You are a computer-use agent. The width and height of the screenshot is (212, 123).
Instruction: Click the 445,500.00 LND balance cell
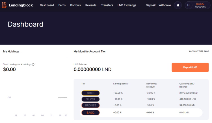click(187, 99)
